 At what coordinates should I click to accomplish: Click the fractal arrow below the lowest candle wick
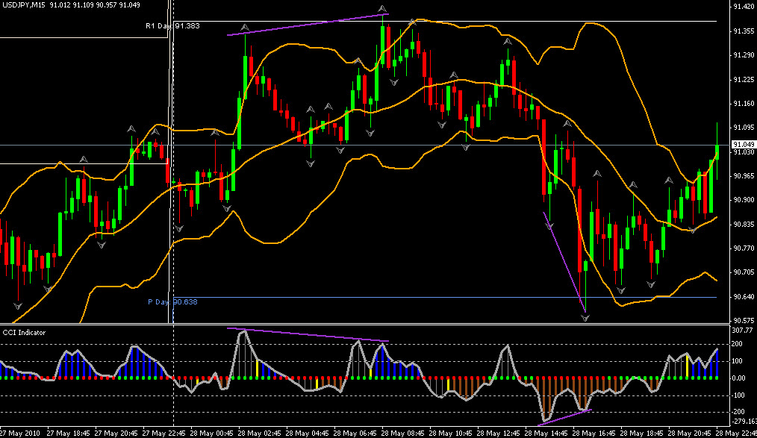tap(585, 318)
